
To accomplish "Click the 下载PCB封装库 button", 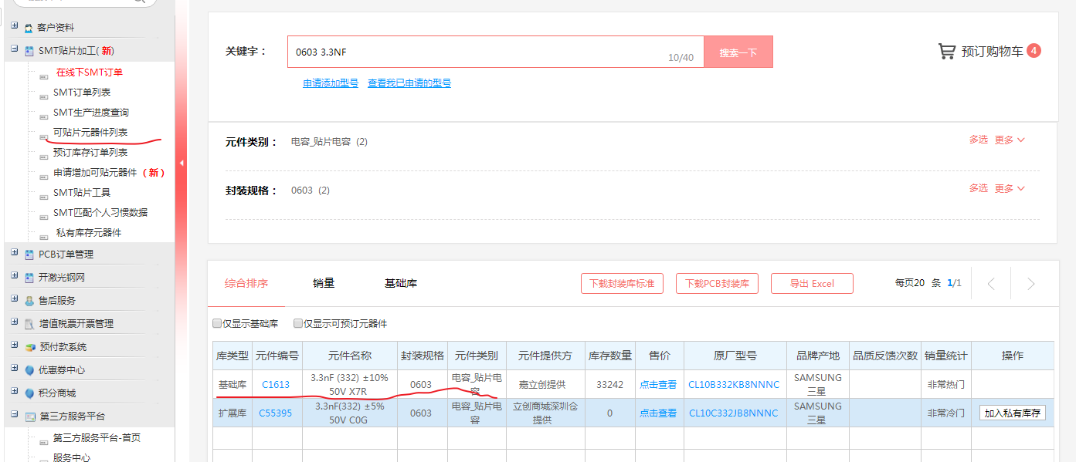I will (718, 284).
